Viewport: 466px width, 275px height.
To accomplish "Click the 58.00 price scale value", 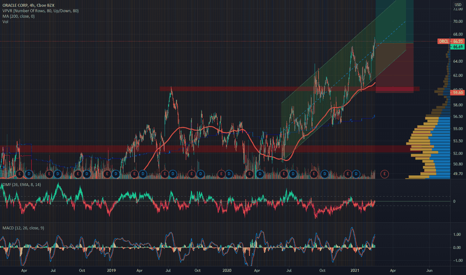I will point(458,105).
